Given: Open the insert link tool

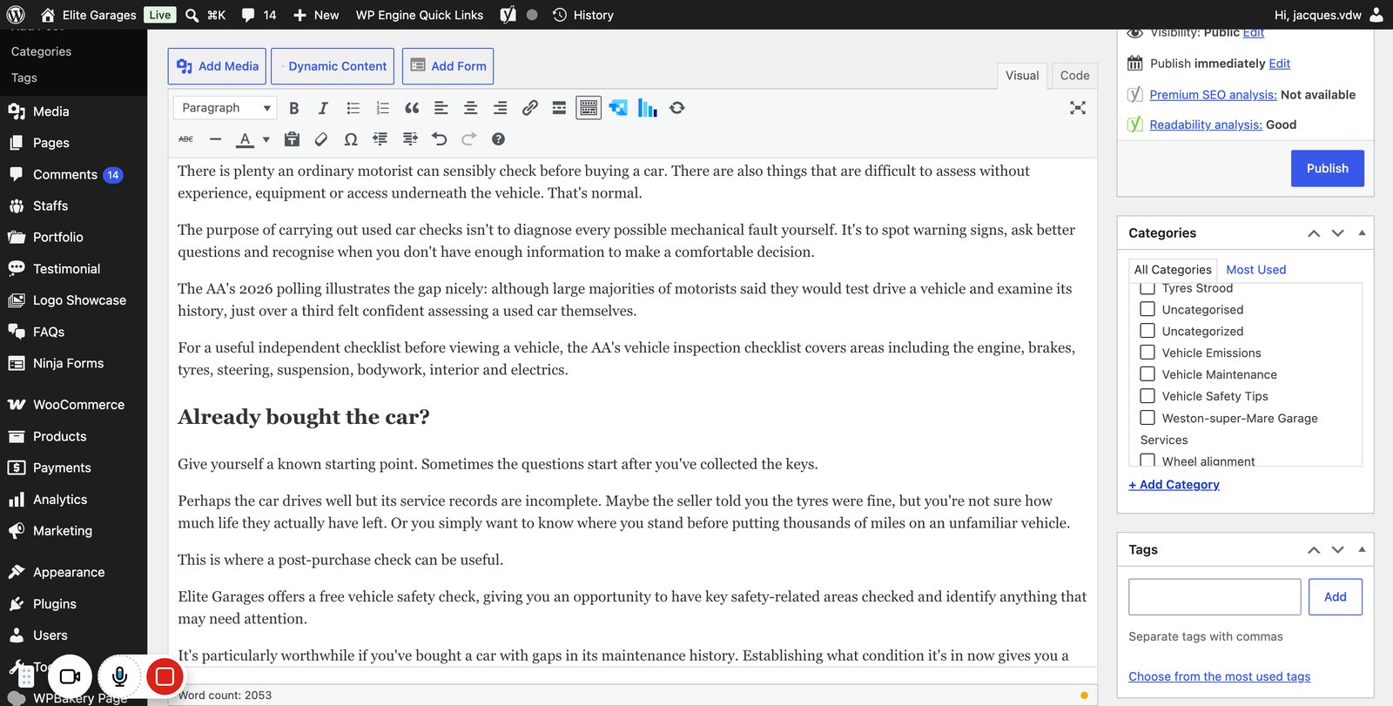Looking at the screenshot, I should tap(529, 108).
